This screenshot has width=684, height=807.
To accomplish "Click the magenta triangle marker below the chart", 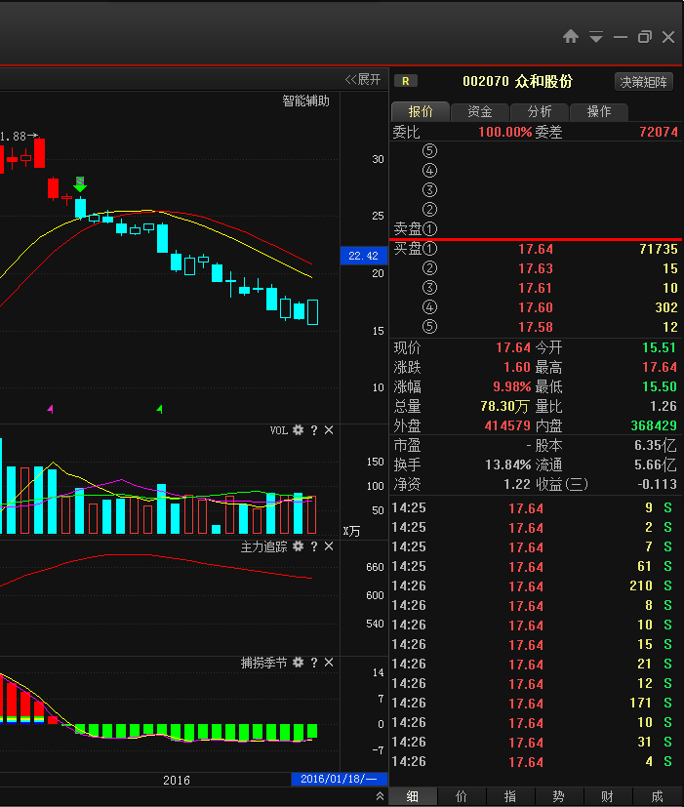I will point(51,409).
